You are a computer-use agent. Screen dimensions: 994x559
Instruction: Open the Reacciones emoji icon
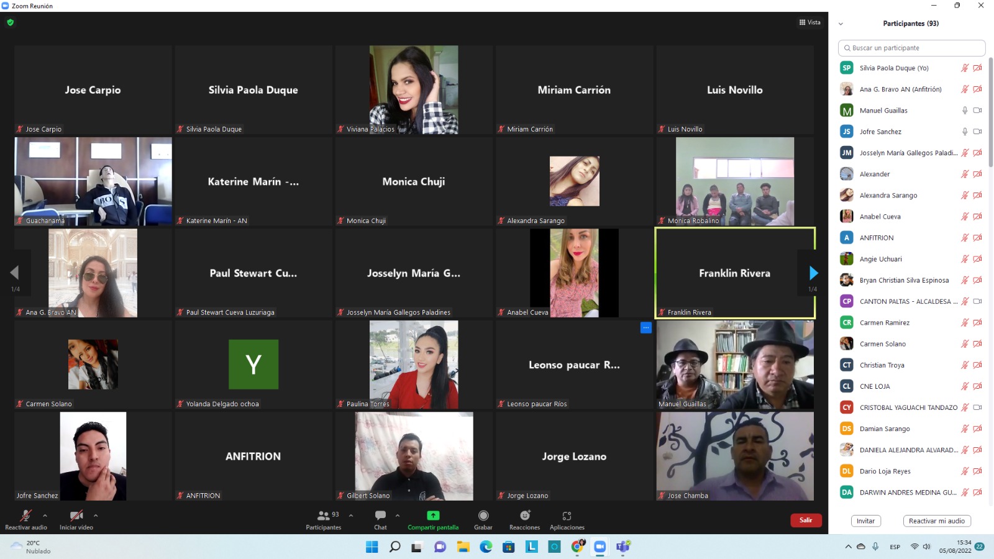tap(525, 516)
